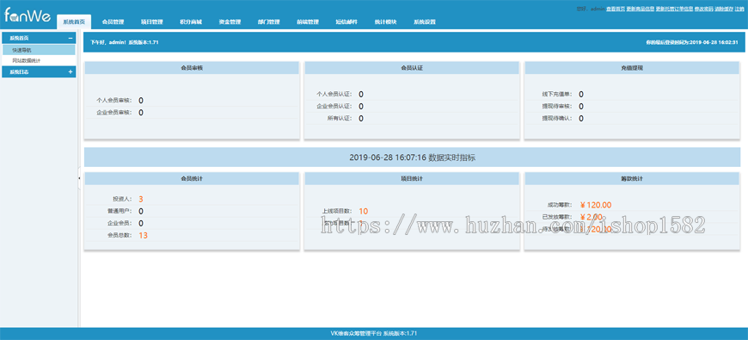This screenshot has width=748, height=340.
Task: Click the 清除缓存 link
Action: click(724, 9)
